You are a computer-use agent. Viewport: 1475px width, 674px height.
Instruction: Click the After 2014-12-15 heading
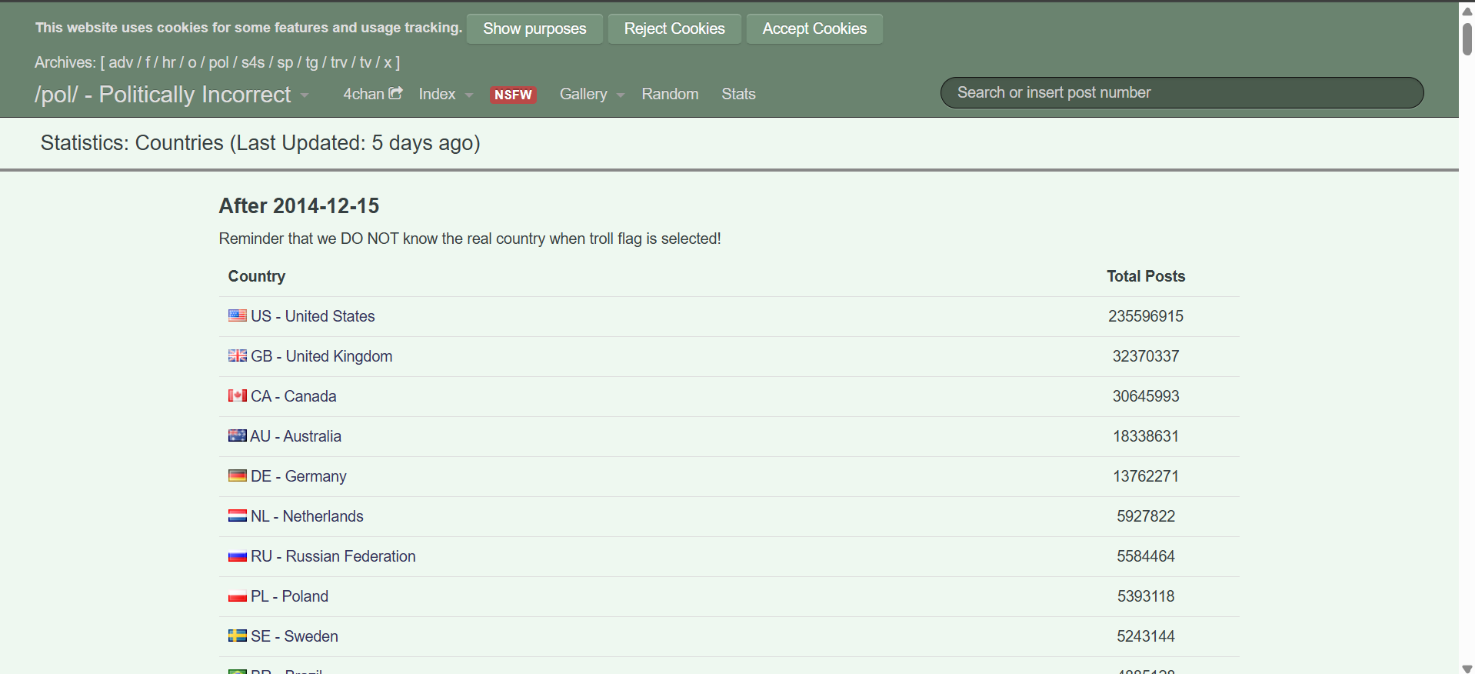299,206
